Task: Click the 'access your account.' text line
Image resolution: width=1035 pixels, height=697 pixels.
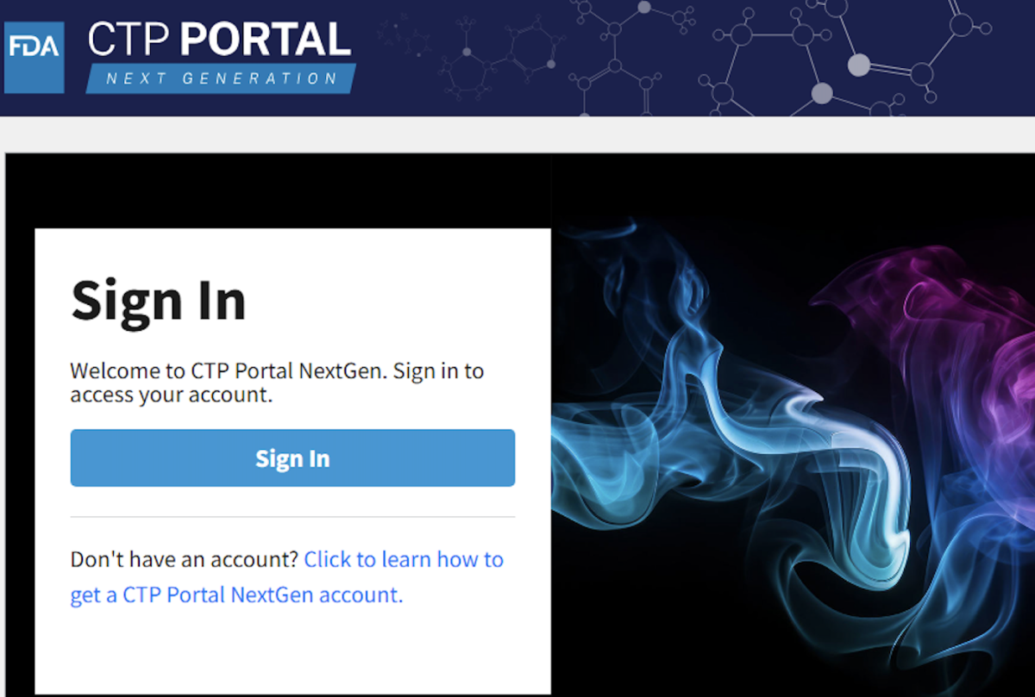Action: tap(172, 395)
